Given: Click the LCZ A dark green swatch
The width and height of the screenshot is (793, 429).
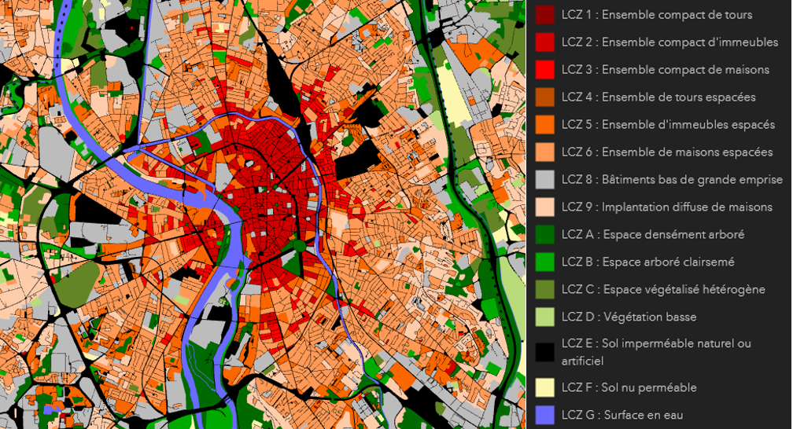Looking at the screenshot, I should (544, 234).
